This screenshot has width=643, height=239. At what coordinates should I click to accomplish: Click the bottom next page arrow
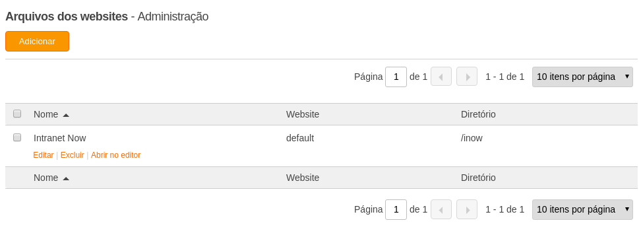coord(467,209)
